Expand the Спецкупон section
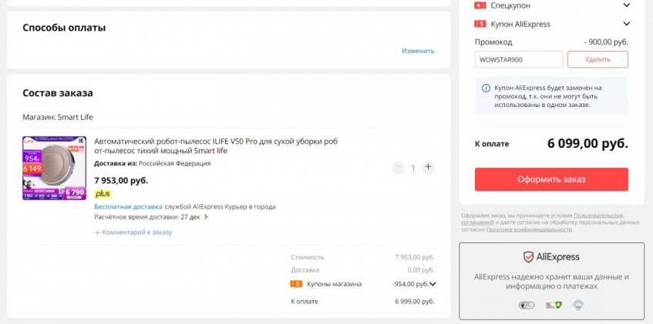The image size is (653, 324). [x=625, y=5]
